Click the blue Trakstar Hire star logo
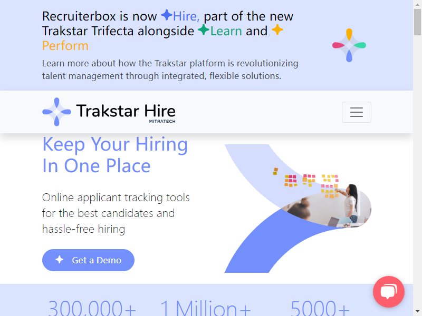422x316 pixels. [x=56, y=112]
